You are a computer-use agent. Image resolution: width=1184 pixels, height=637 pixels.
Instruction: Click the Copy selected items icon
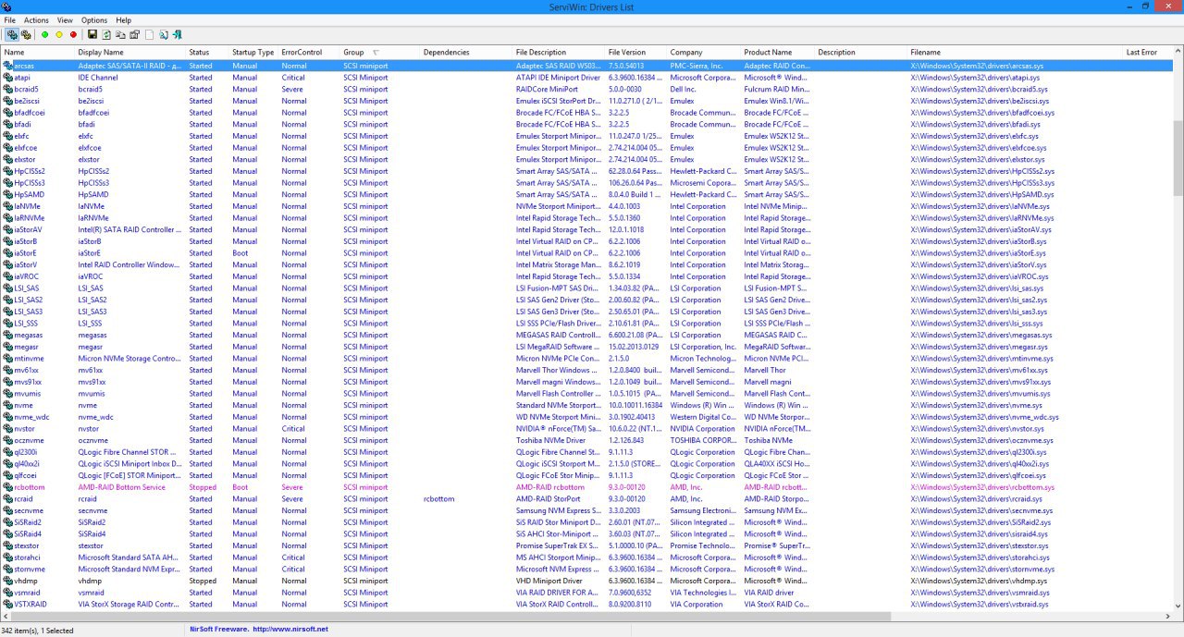pos(120,35)
